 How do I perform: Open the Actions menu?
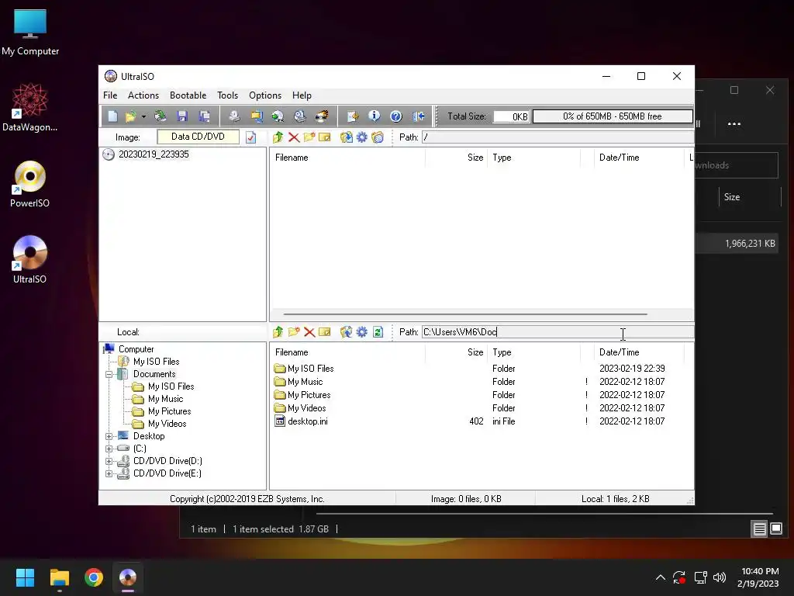click(x=143, y=95)
